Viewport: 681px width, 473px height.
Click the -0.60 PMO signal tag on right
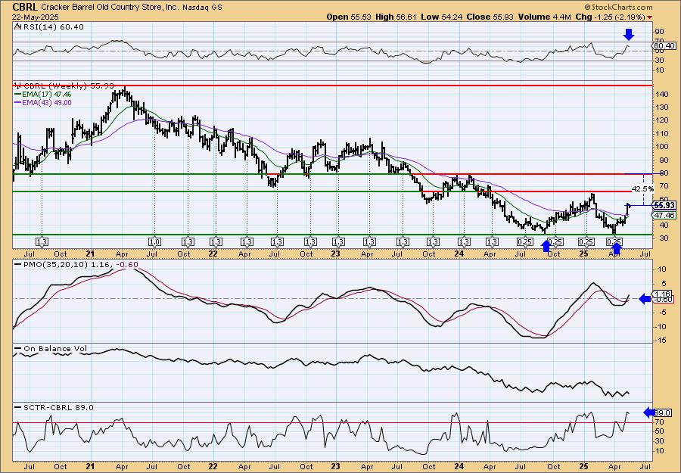tap(664, 300)
